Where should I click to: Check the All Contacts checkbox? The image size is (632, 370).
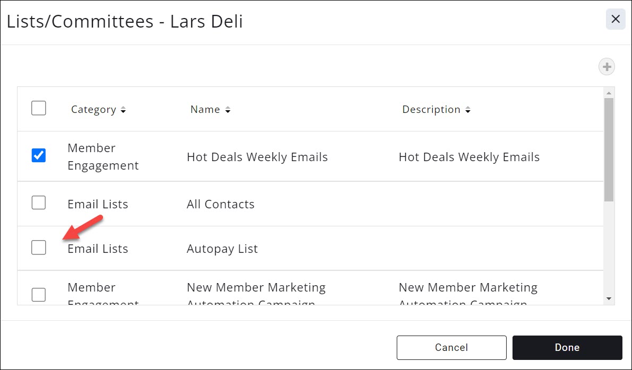coord(39,202)
